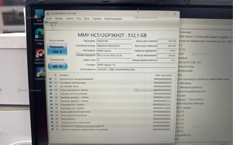The image size is (233, 145).
Task: Select row 0D Небезопасные отключения
Action: tap(110, 122)
